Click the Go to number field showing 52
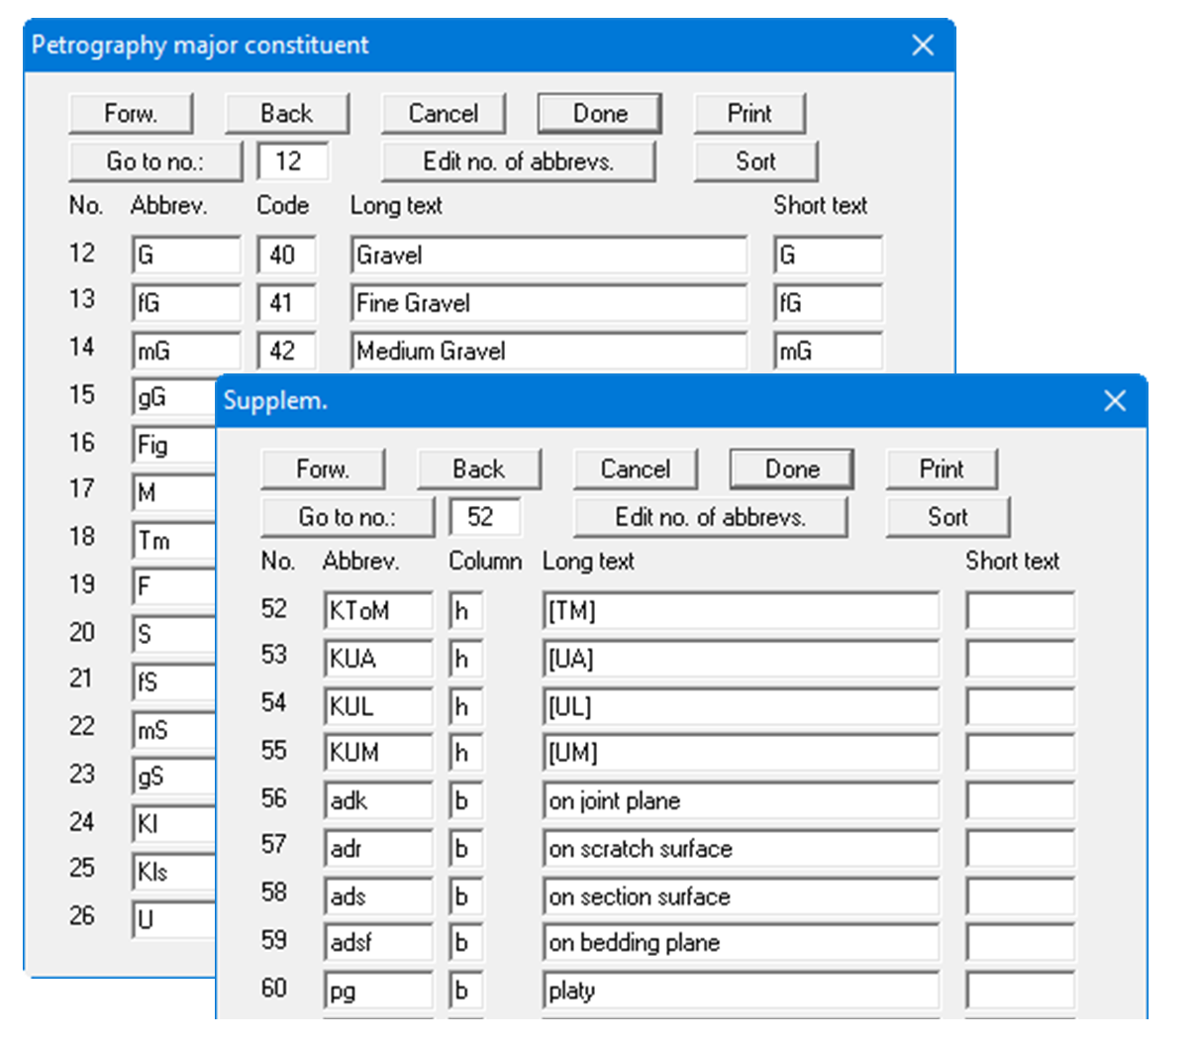 484,517
